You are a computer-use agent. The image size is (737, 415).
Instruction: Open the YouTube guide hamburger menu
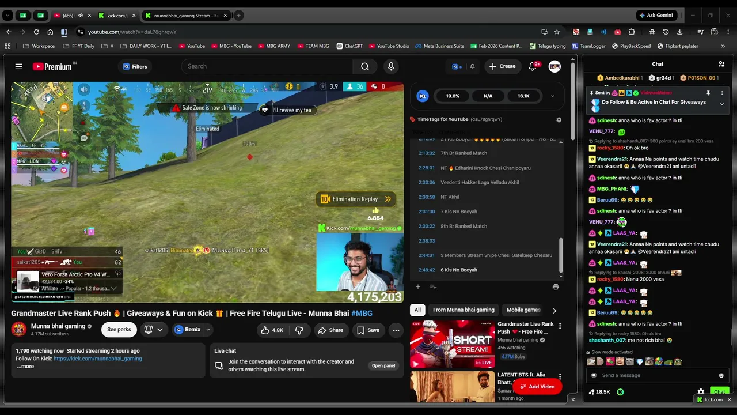coord(19,66)
